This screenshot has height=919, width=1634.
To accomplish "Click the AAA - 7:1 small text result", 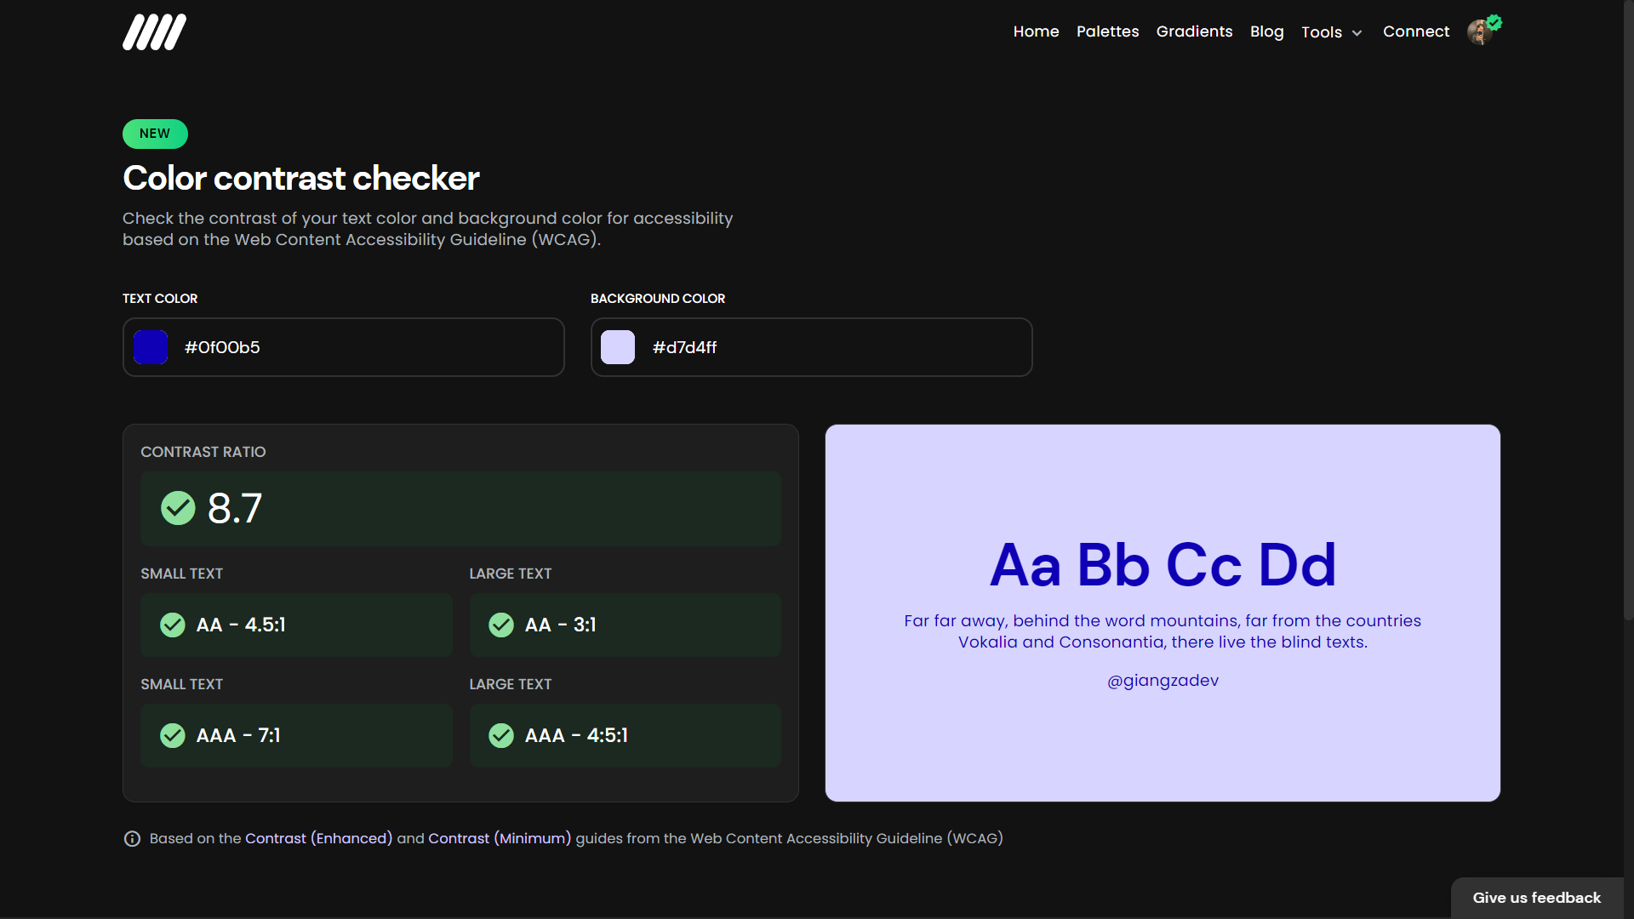I will click(296, 735).
